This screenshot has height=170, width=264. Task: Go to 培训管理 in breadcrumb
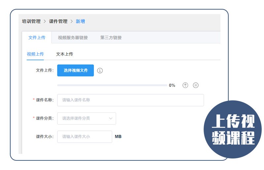coord(31,21)
